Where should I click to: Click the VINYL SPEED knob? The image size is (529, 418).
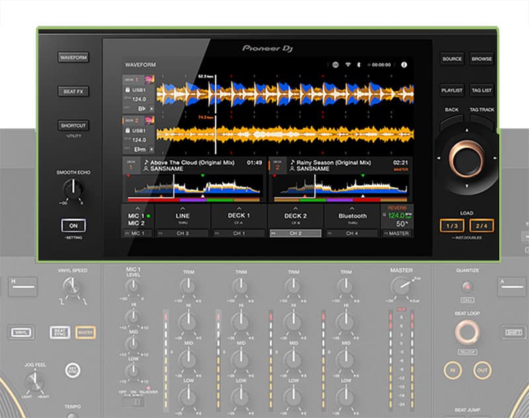(71, 287)
